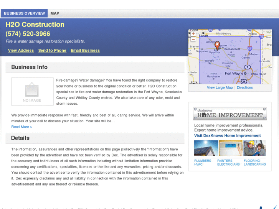The width and height of the screenshot is (279, 209).
Task: Click the No Image placeholder picture
Action: (32, 91)
